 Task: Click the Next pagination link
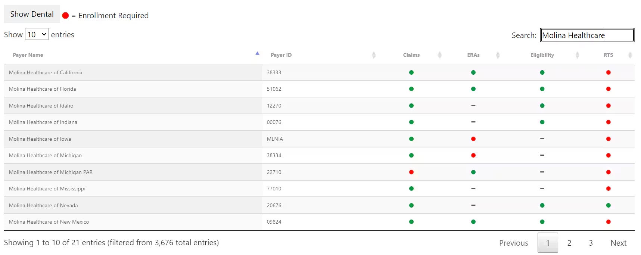pos(618,243)
